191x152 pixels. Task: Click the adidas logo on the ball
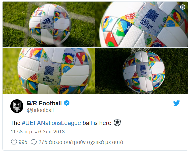(x=47, y=21)
